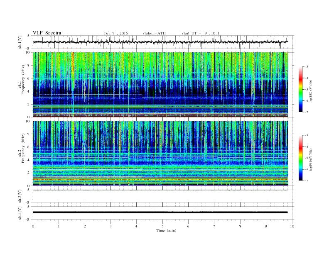Click time axis tick label "9"

[x=266, y=226]
